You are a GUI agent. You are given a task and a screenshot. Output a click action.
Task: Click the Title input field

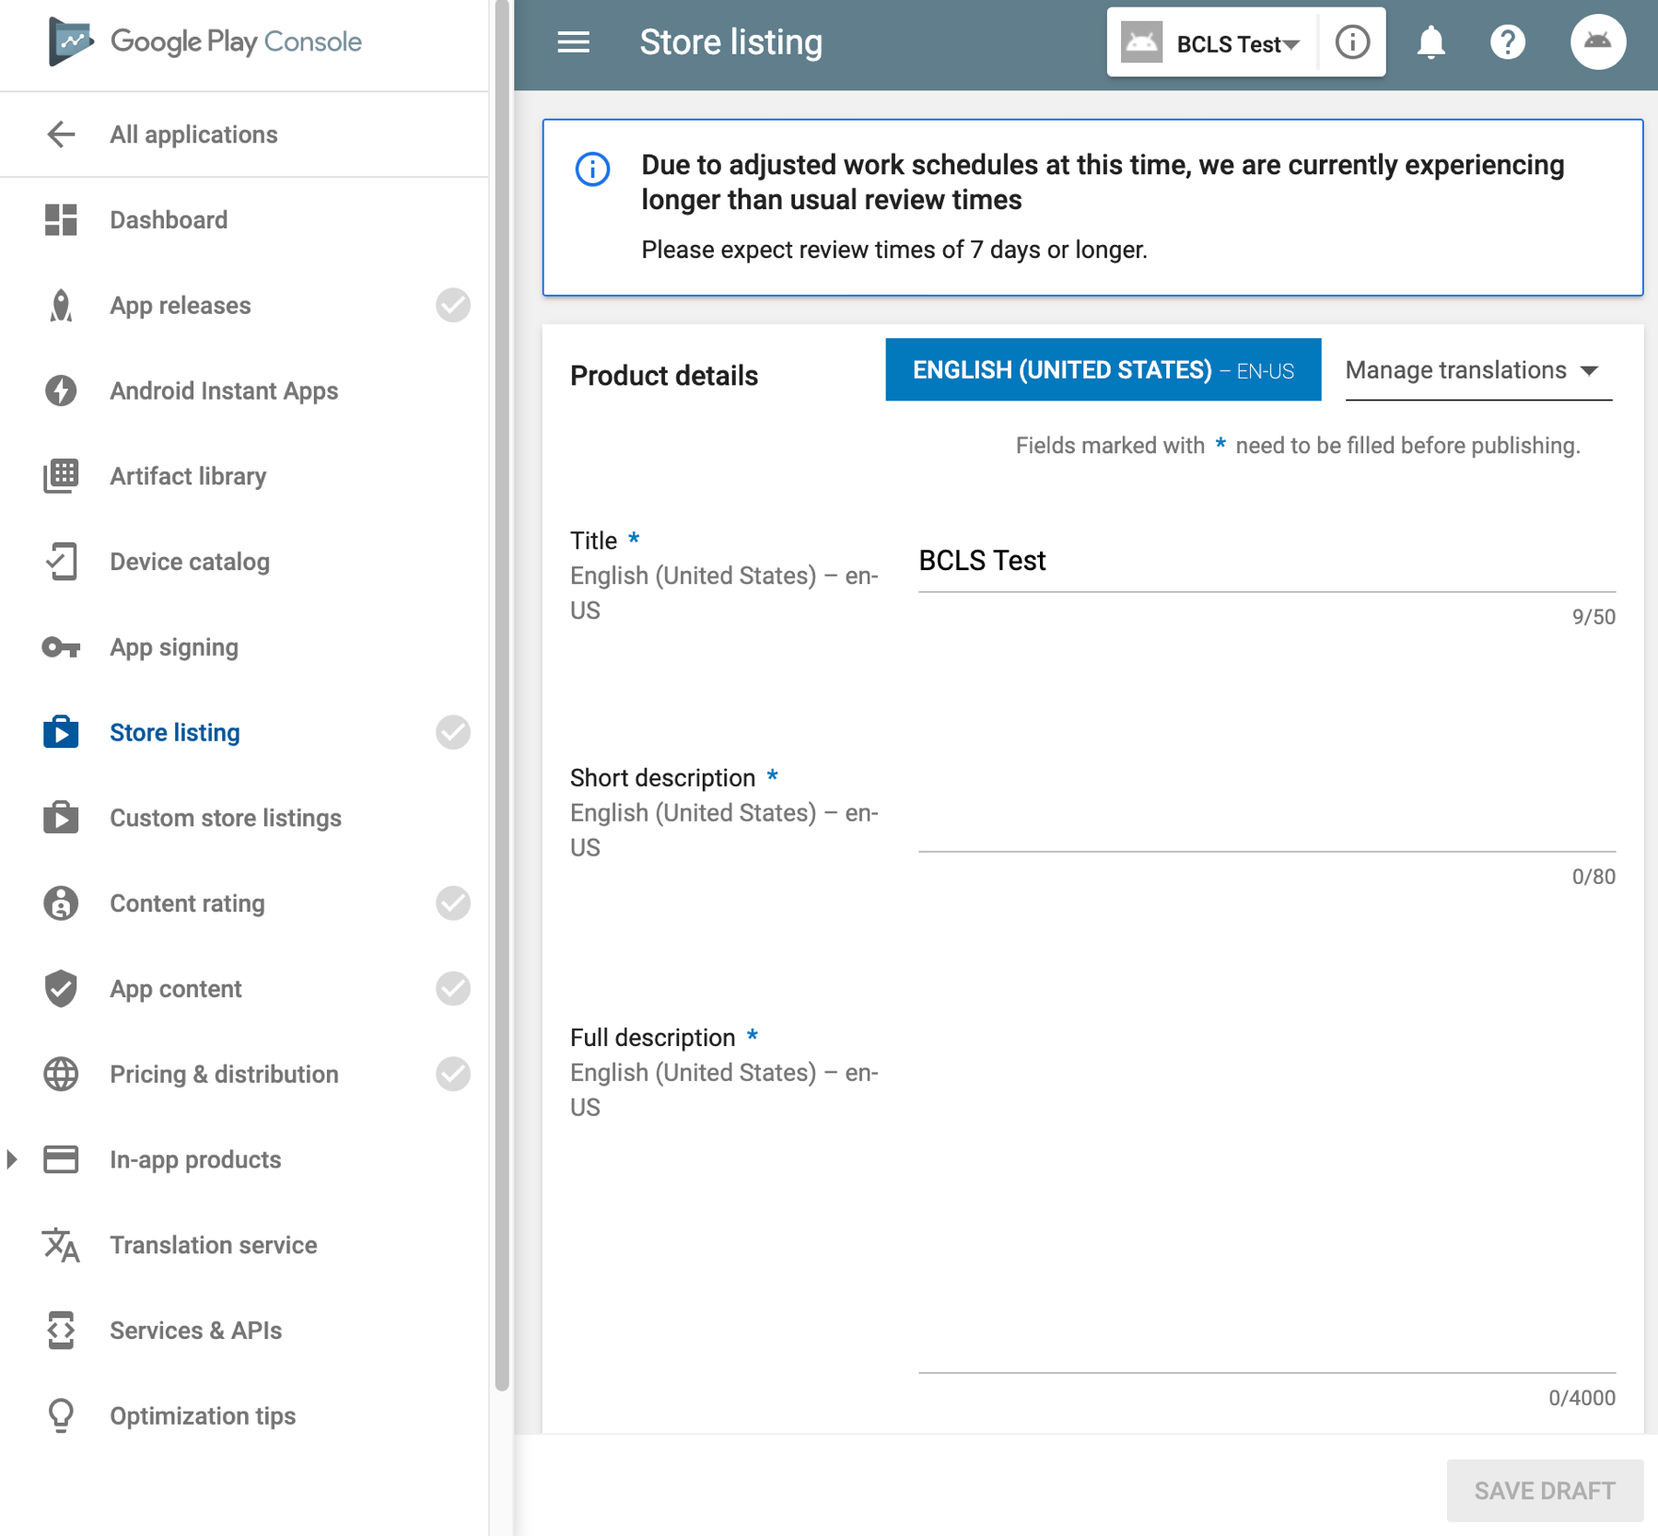pos(1267,561)
